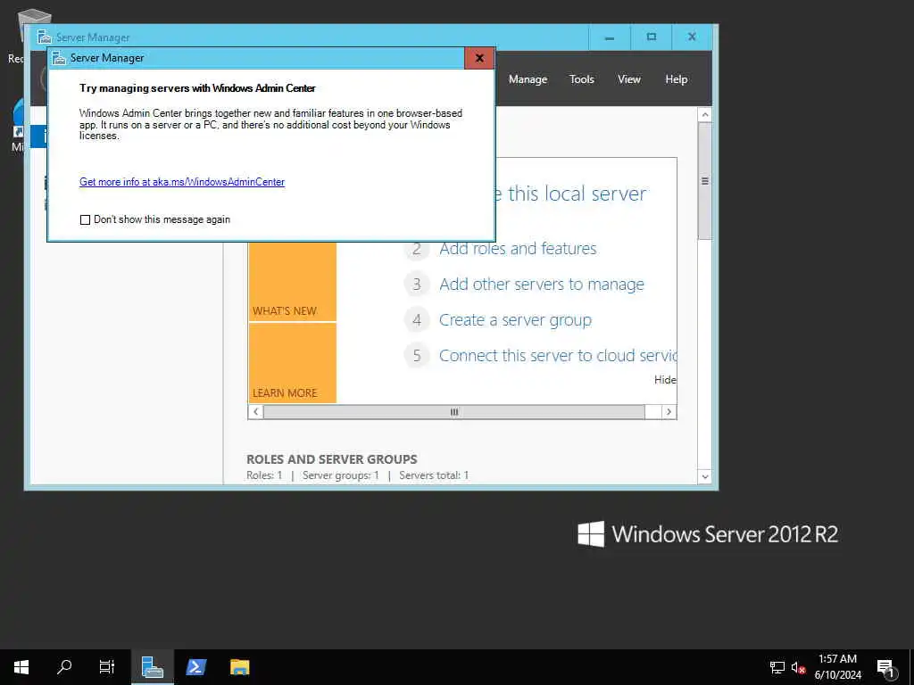Click the Server Manager taskbar icon

pyautogui.click(x=152, y=667)
